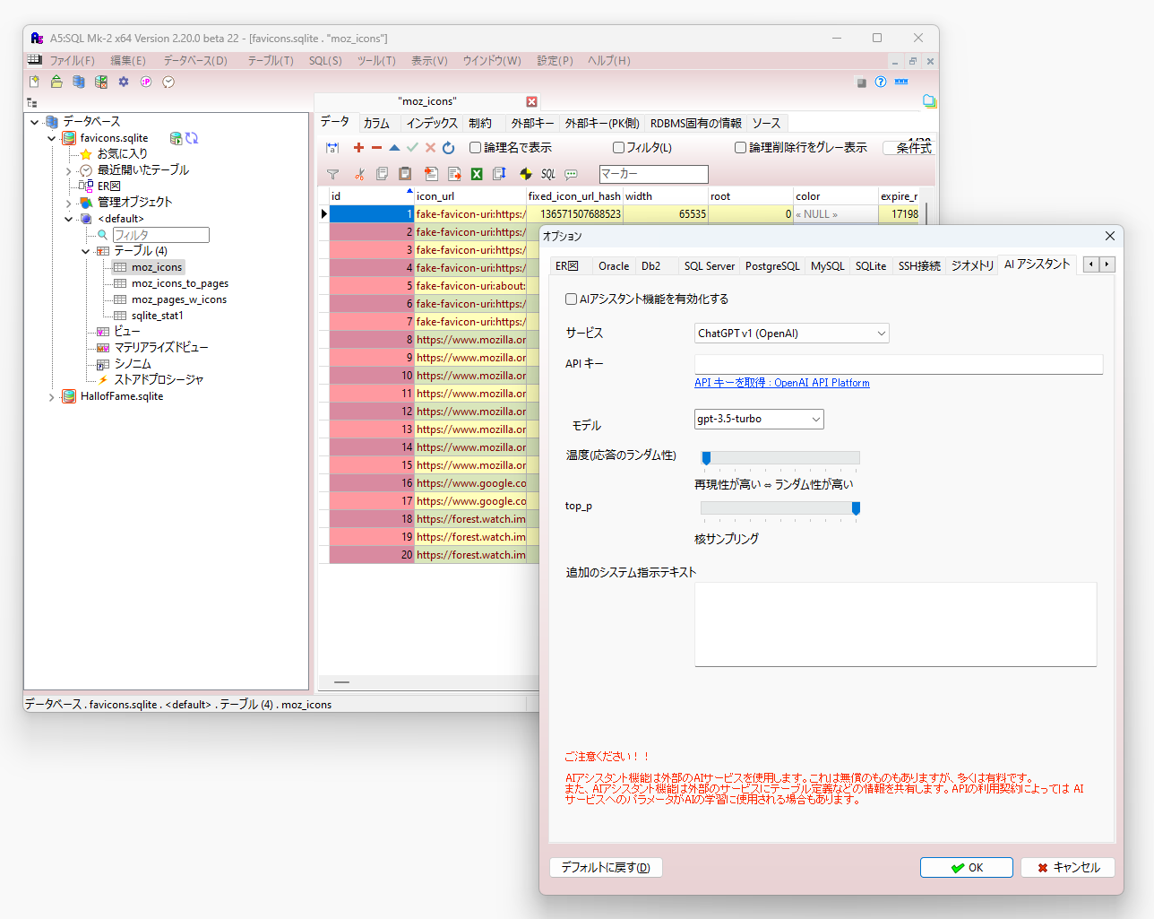Click the refresh icon on the record toolbar
This screenshot has width=1154, height=919.
pos(448,147)
